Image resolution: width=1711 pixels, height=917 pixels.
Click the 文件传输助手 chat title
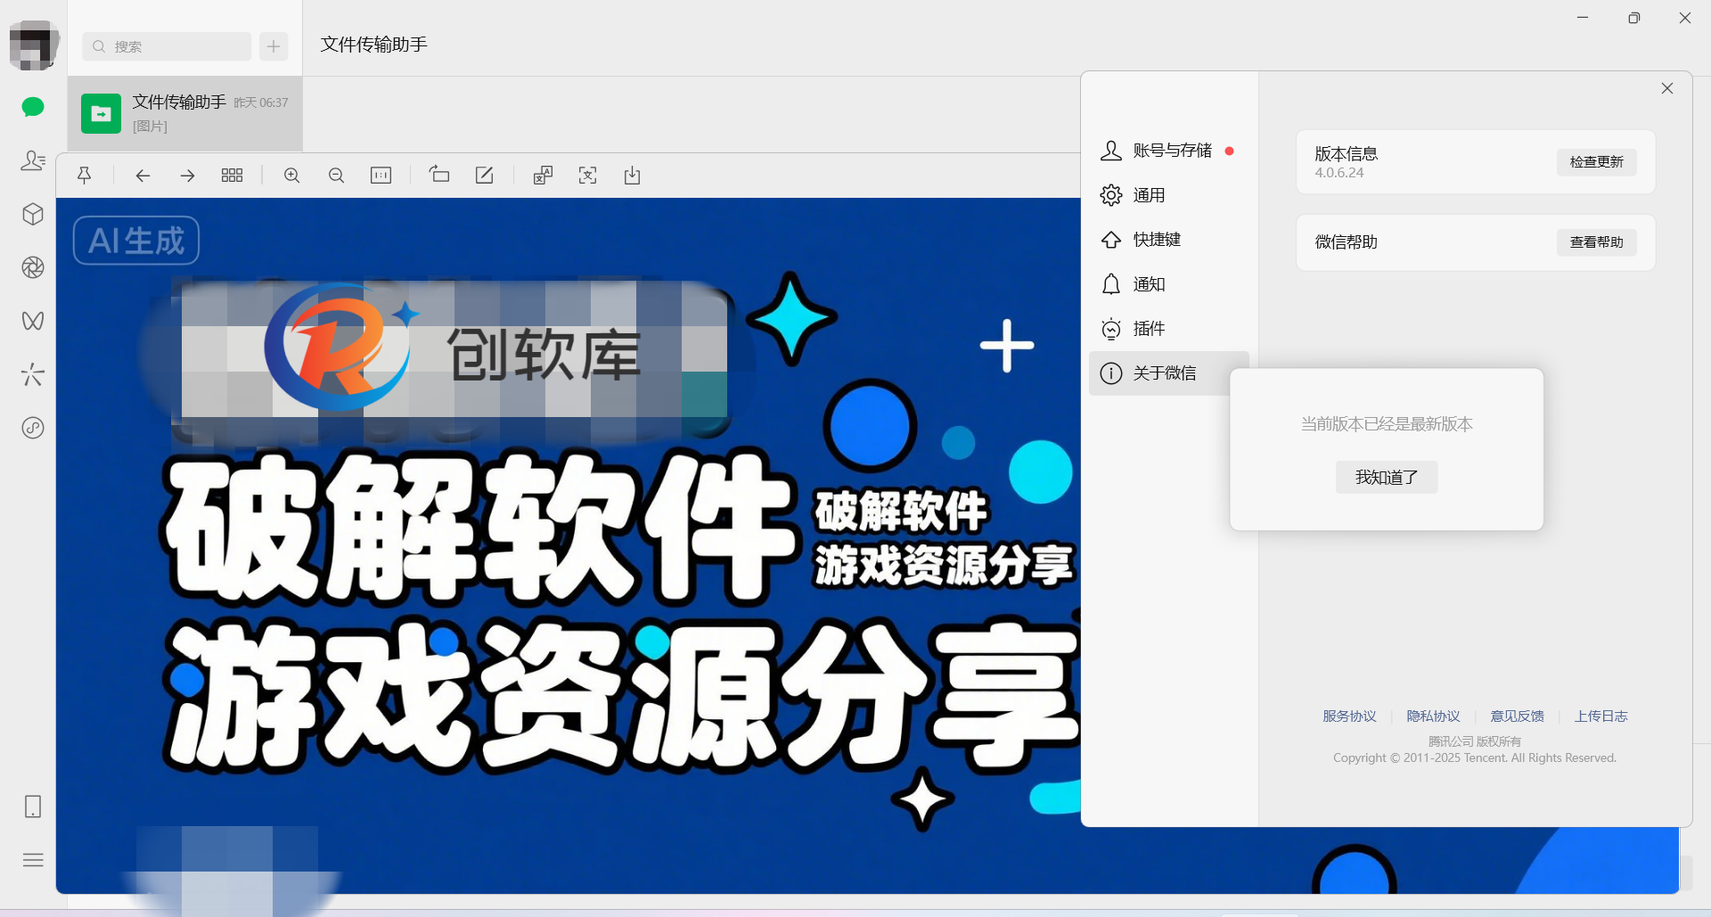click(373, 45)
